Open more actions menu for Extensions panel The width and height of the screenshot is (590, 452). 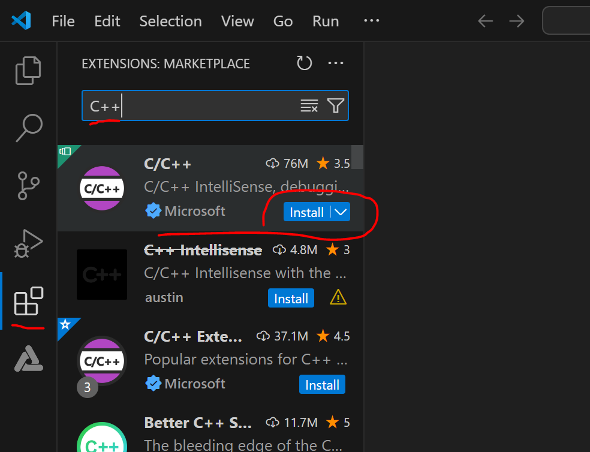pyautogui.click(x=336, y=63)
